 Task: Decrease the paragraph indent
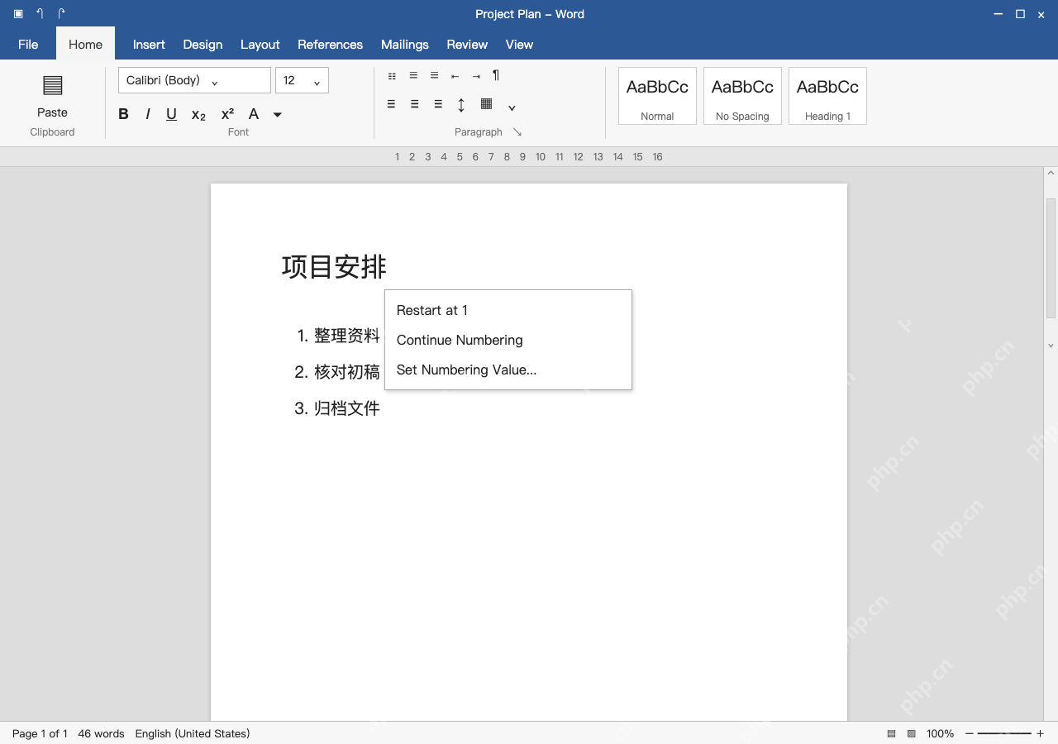coord(455,76)
